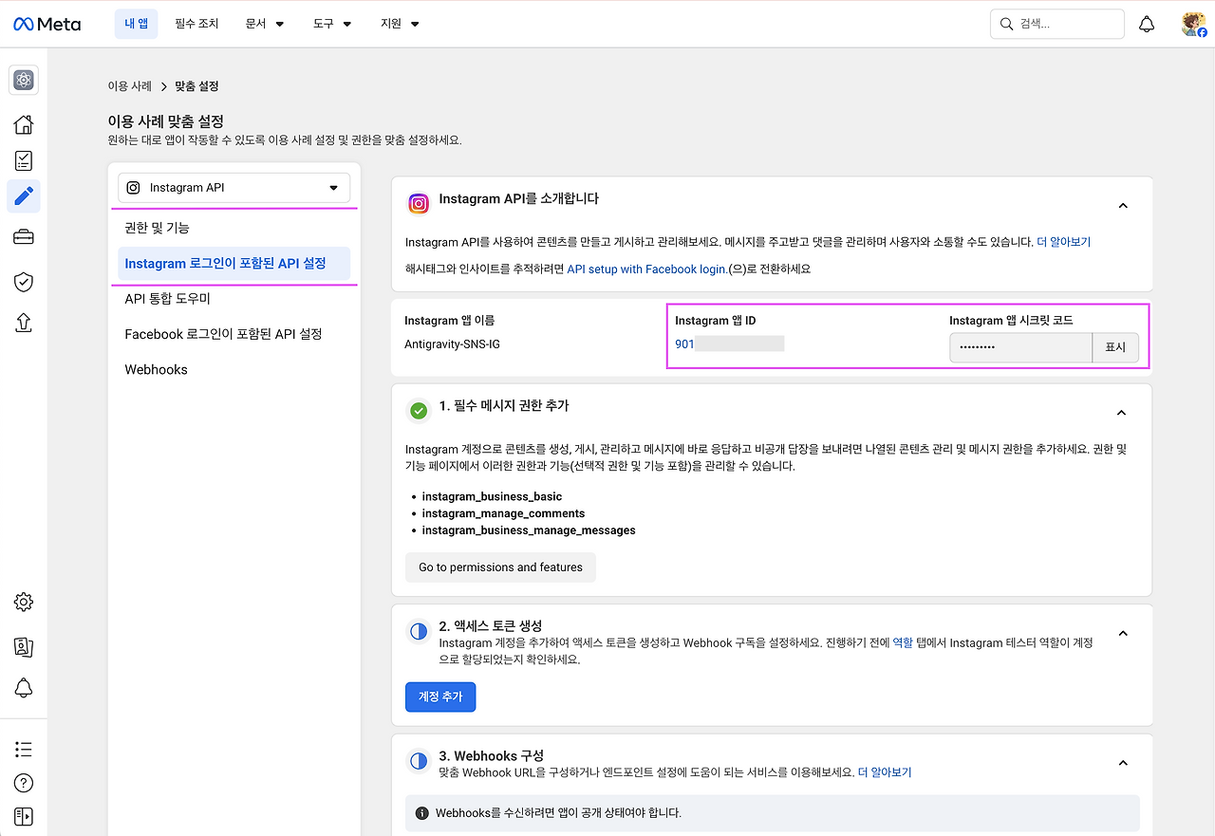Click the Meta logo
Screen dimensions: 1215x836
[47, 24]
